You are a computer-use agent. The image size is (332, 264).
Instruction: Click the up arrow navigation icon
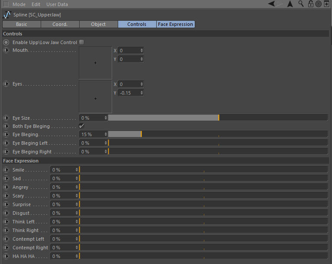point(290,4)
